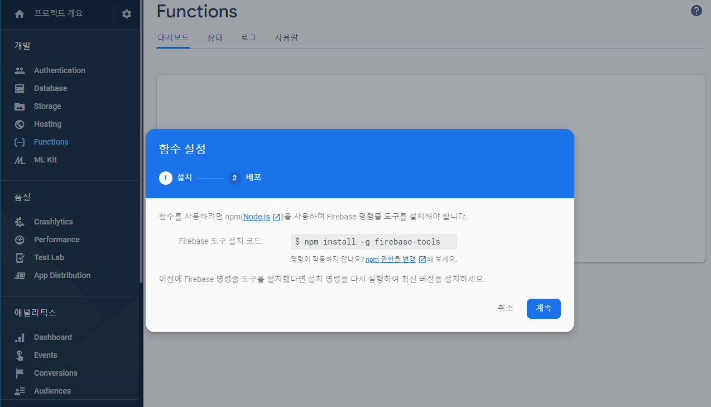Open Crashlytics section
Screen dimensions: 711x407
point(54,222)
